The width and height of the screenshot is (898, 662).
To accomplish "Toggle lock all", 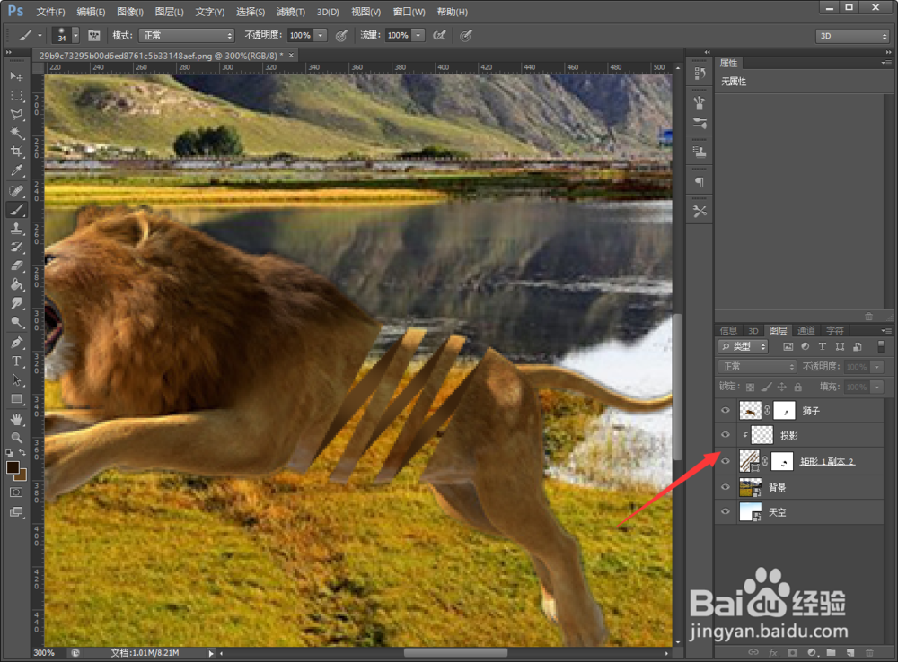I will 797,388.
